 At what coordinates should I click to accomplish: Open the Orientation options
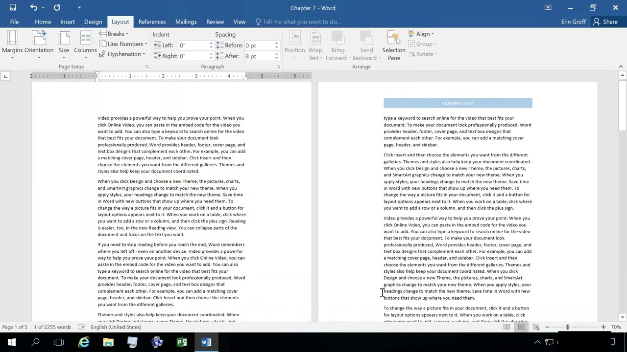click(x=39, y=45)
